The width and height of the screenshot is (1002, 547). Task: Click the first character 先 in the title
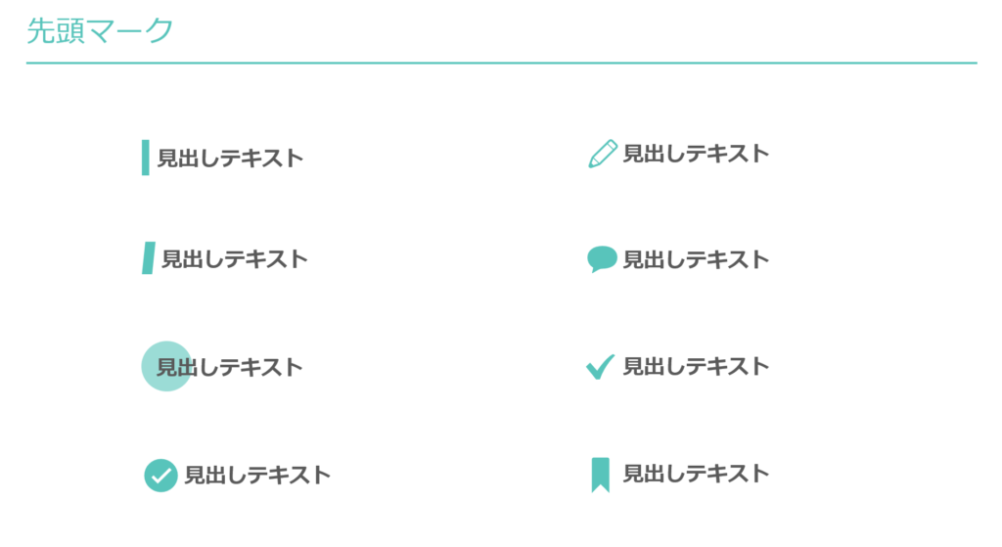pyautogui.click(x=40, y=30)
